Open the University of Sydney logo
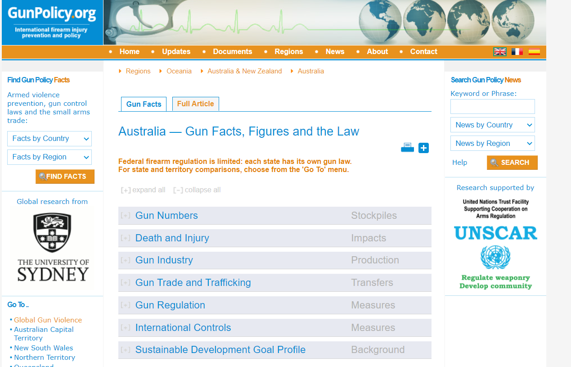Screen dimensions: 571x367 pyautogui.click(x=53, y=247)
